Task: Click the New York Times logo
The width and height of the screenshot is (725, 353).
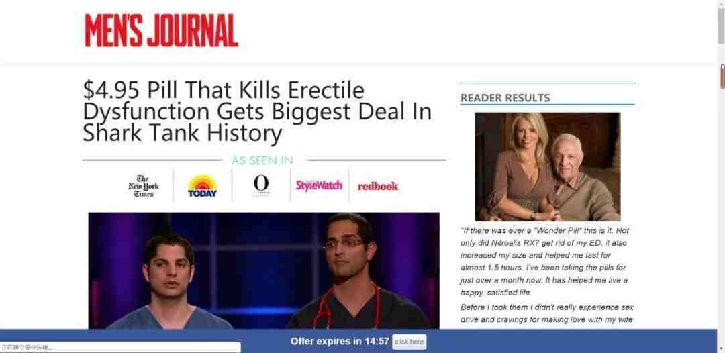Action: click(x=144, y=186)
